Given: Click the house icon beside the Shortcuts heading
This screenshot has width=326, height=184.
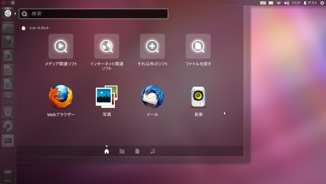Looking at the screenshot, I should [24, 28].
